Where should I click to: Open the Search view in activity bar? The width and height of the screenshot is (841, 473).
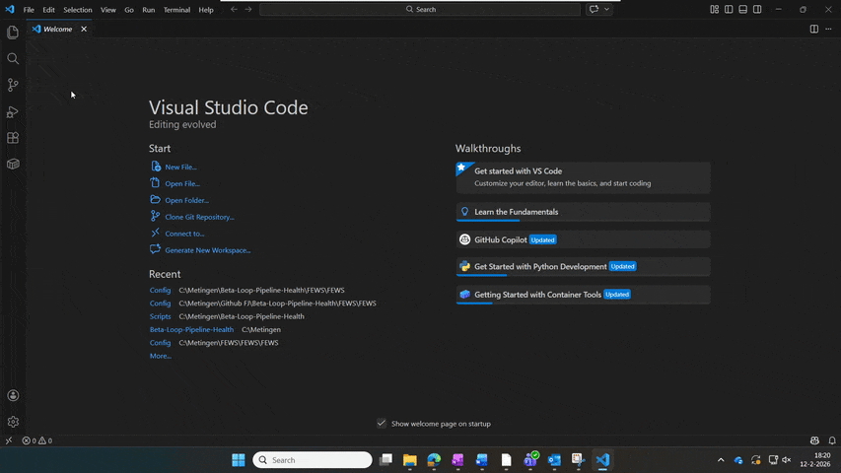point(13,58)
